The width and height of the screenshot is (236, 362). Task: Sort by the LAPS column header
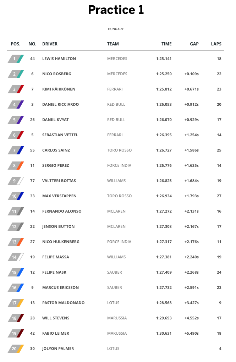click(x=216, y=44)
